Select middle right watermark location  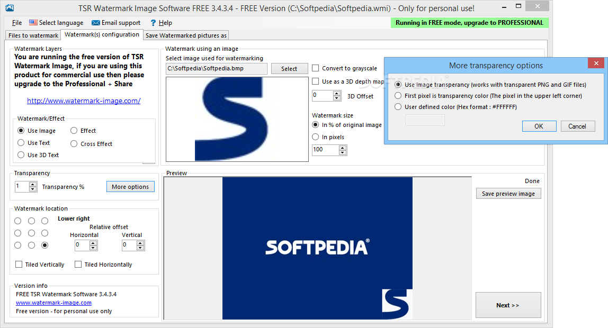click(x=45, y=233)
